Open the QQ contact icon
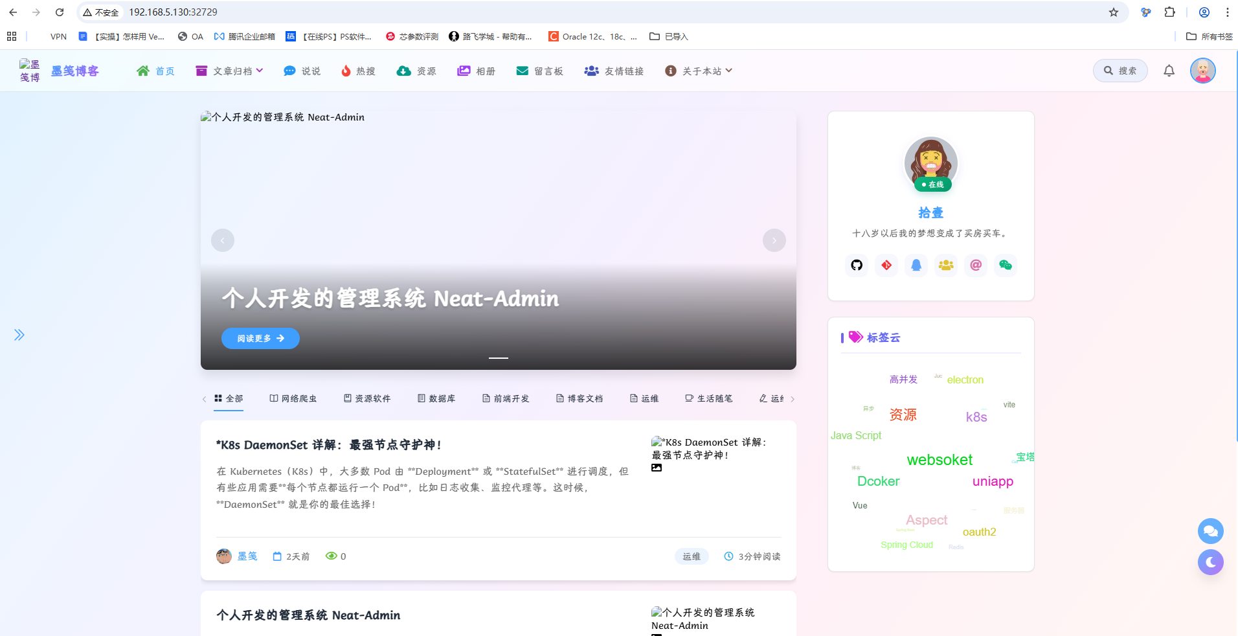Screen dimensions: 1238x636 click(916, 265)
